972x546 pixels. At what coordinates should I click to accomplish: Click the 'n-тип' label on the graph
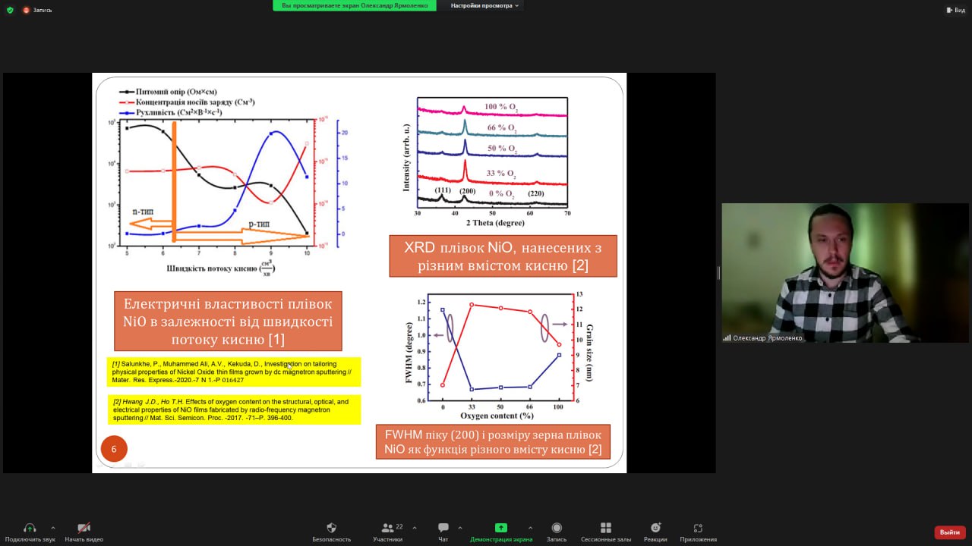tap(144, 211)
